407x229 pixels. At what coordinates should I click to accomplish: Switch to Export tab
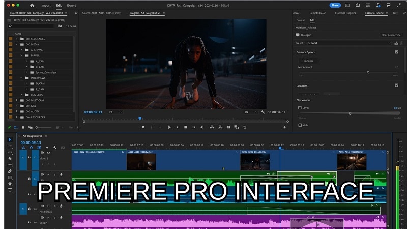(x=71, y=5)
